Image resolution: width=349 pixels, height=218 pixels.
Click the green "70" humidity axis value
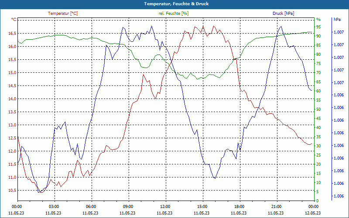(318, 73)
